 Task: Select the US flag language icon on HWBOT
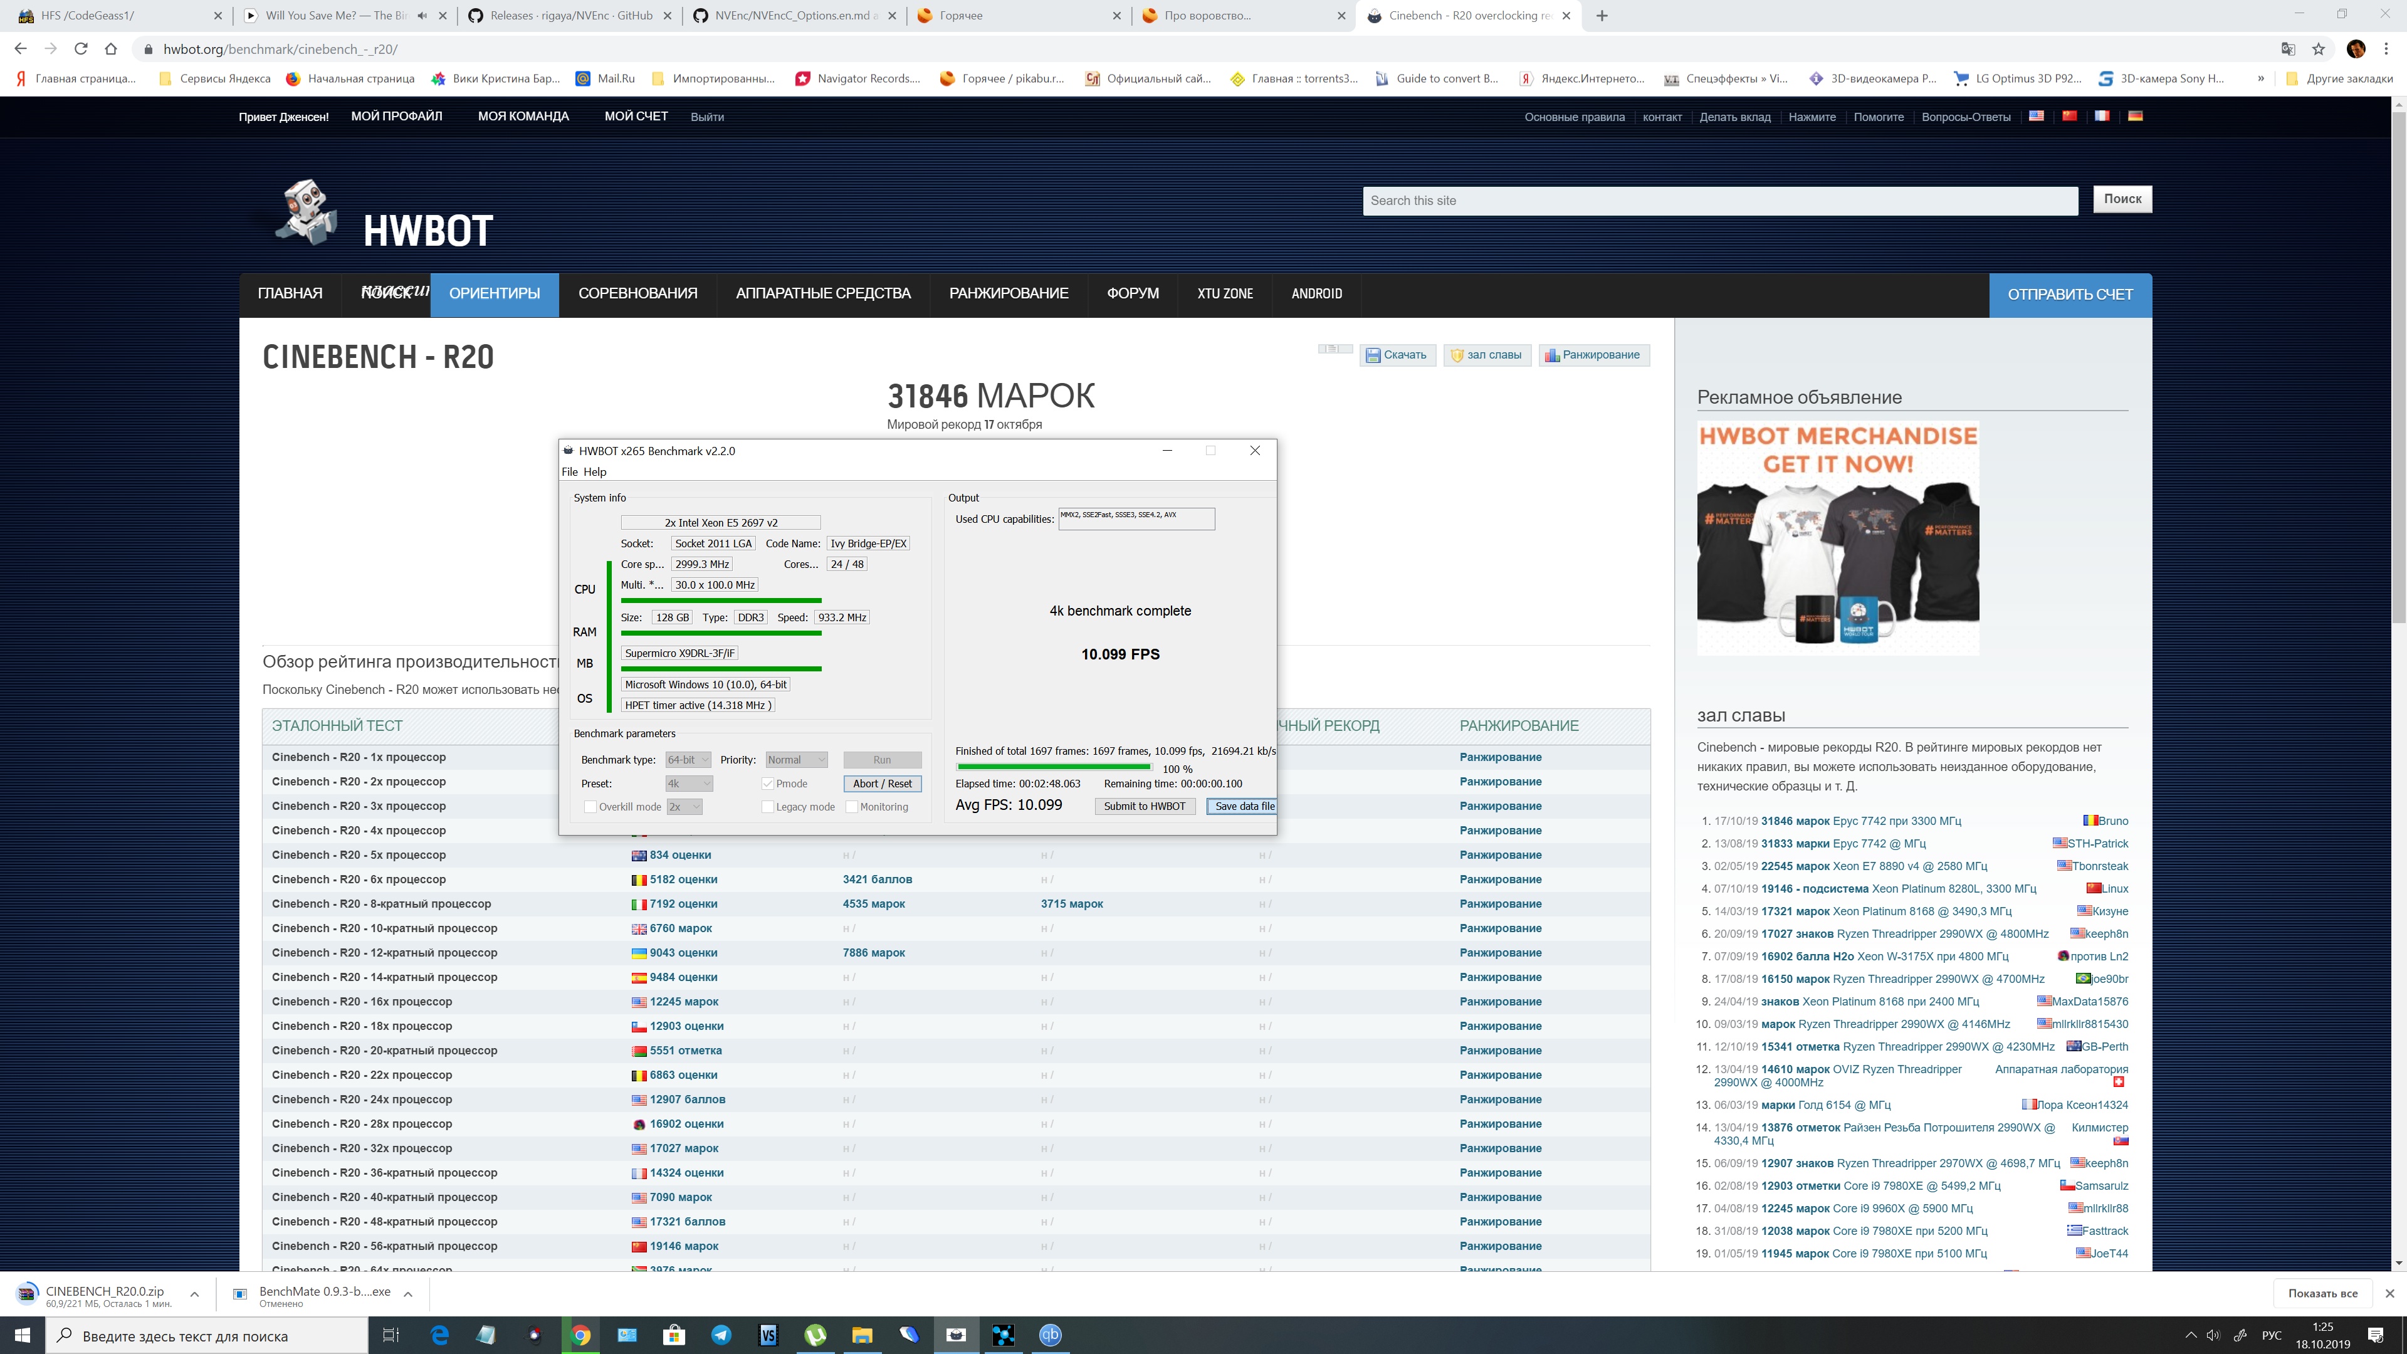[2036, 116]
